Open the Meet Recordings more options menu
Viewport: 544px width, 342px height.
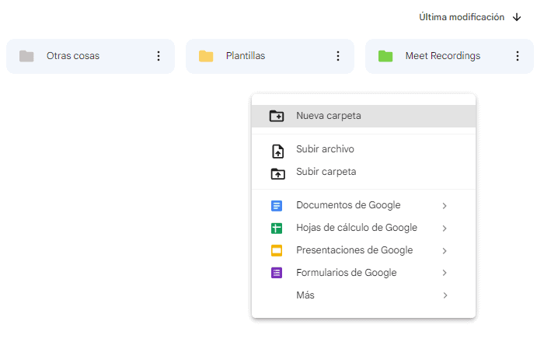[518, 56]
